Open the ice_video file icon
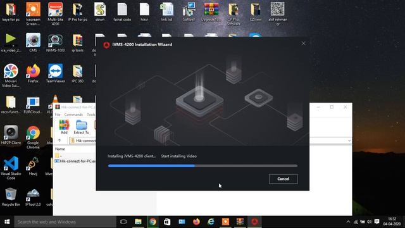 [11, 42]
